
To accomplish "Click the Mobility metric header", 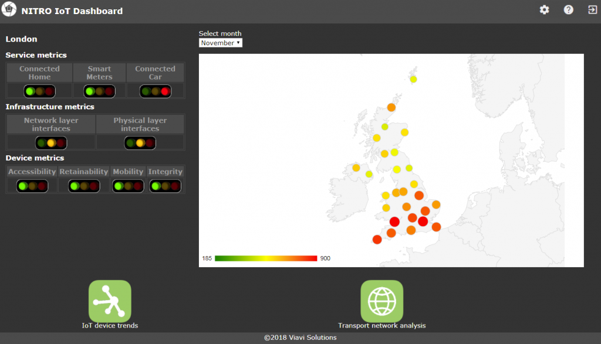I will pos(128,172).
